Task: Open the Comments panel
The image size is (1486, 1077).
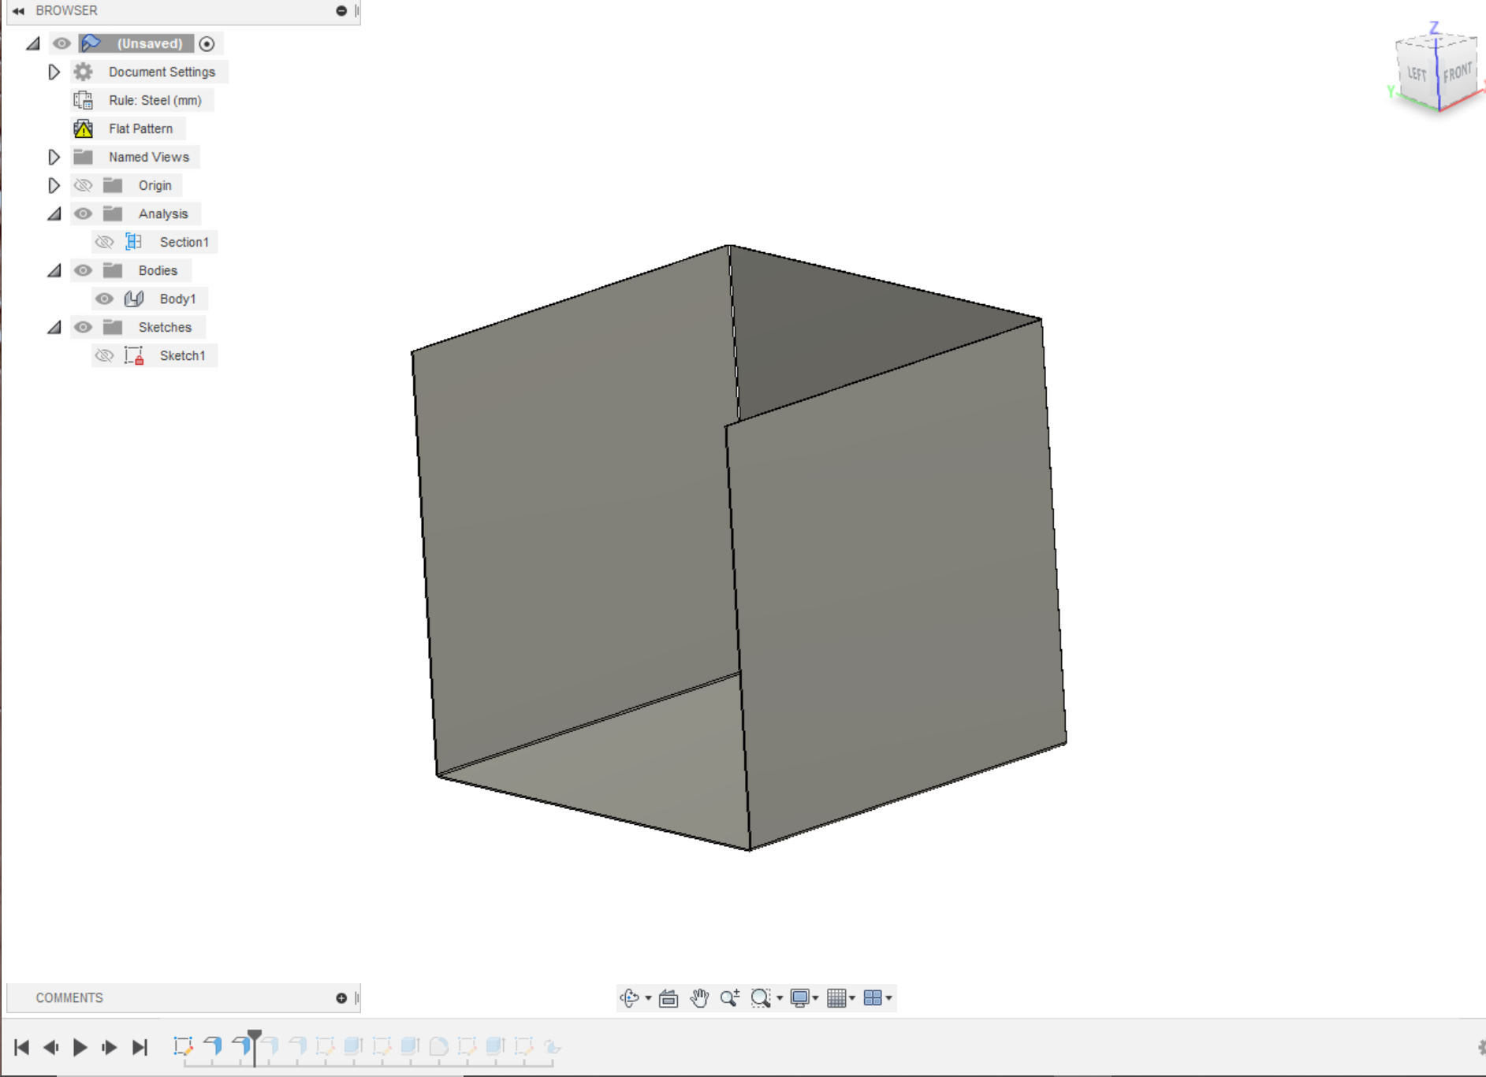Action: tap(69, 997)
